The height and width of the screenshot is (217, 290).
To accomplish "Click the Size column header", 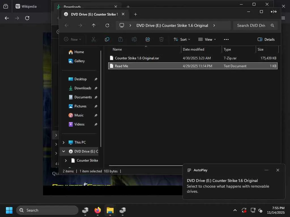I will click(267, 49).
